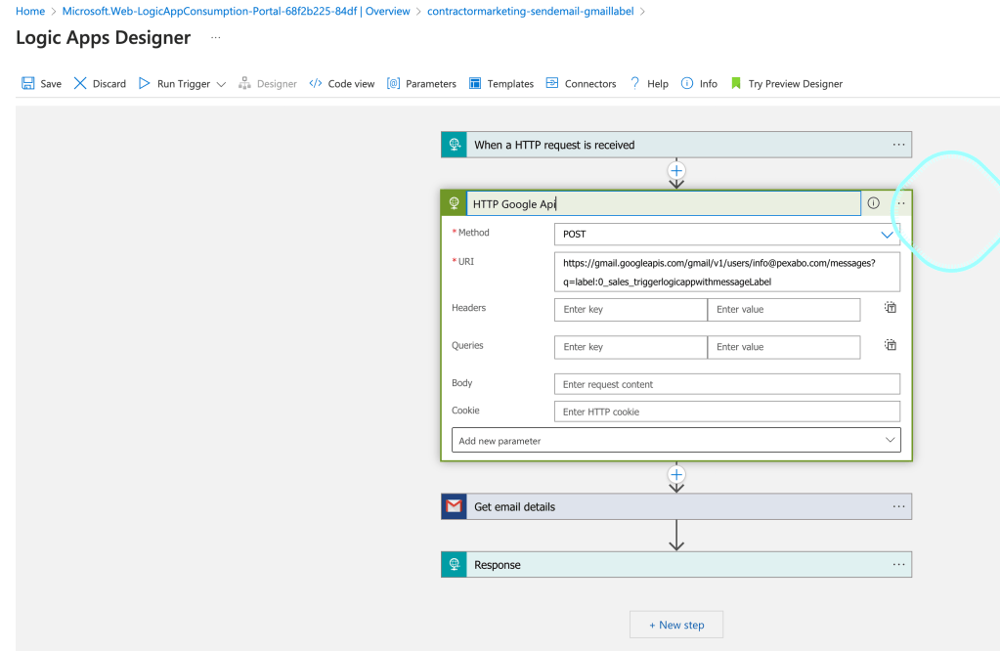
Task: Open the Templates gallery
Action: [x=501, y=83]
